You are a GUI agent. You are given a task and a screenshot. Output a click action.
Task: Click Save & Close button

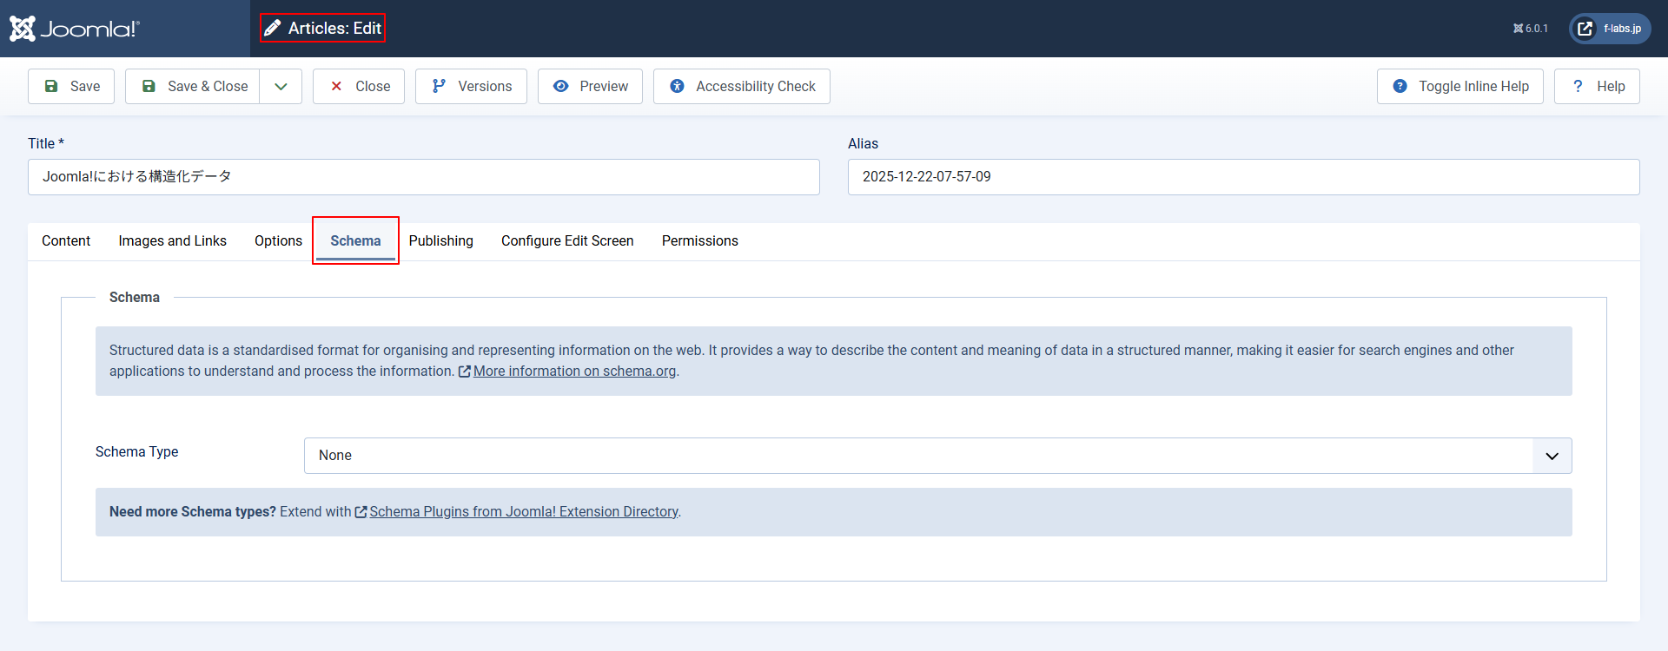click(193, 87)
